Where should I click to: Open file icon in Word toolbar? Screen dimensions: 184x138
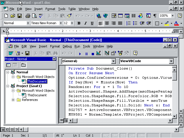[x=13, y=16]
